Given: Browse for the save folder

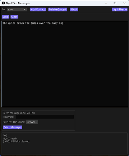Looking at the screenshot, I should click(x=32, y=122).
